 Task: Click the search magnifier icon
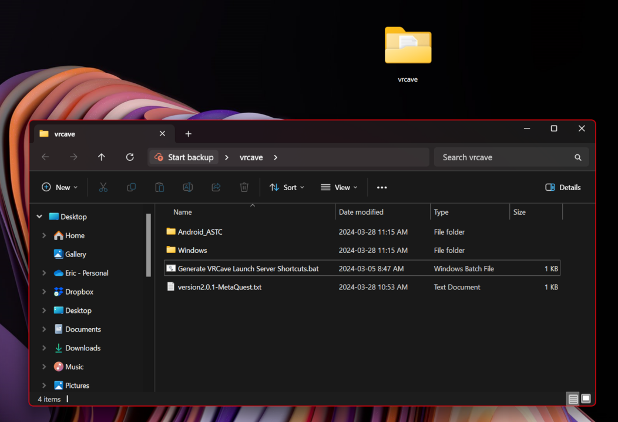[578, 157]
